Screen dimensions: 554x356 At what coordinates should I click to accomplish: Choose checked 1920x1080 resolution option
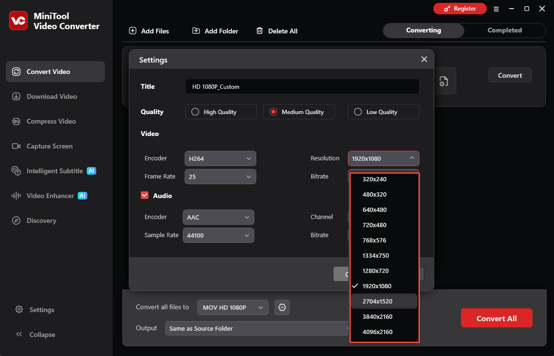(384, 286)
